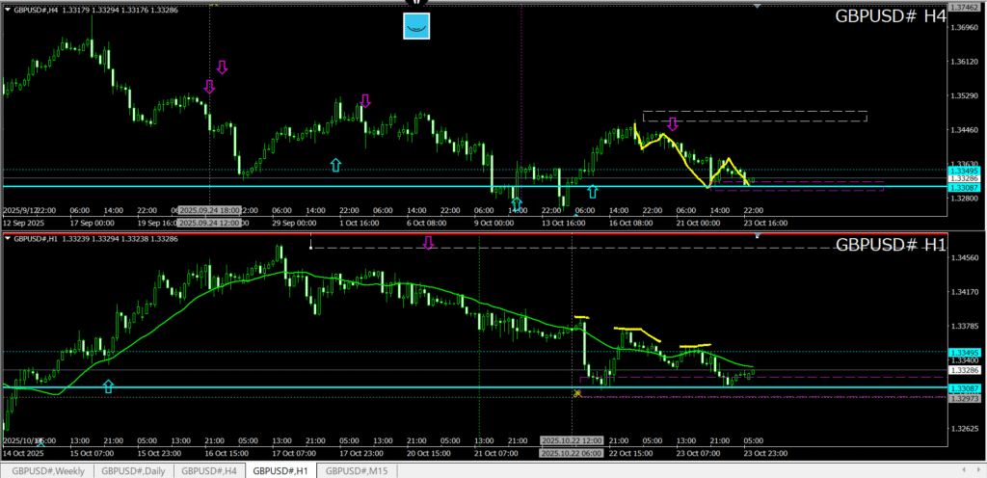Screen dimensions: 987x478
Task: Click the blue smiley face icon
Action: point(416,27)
